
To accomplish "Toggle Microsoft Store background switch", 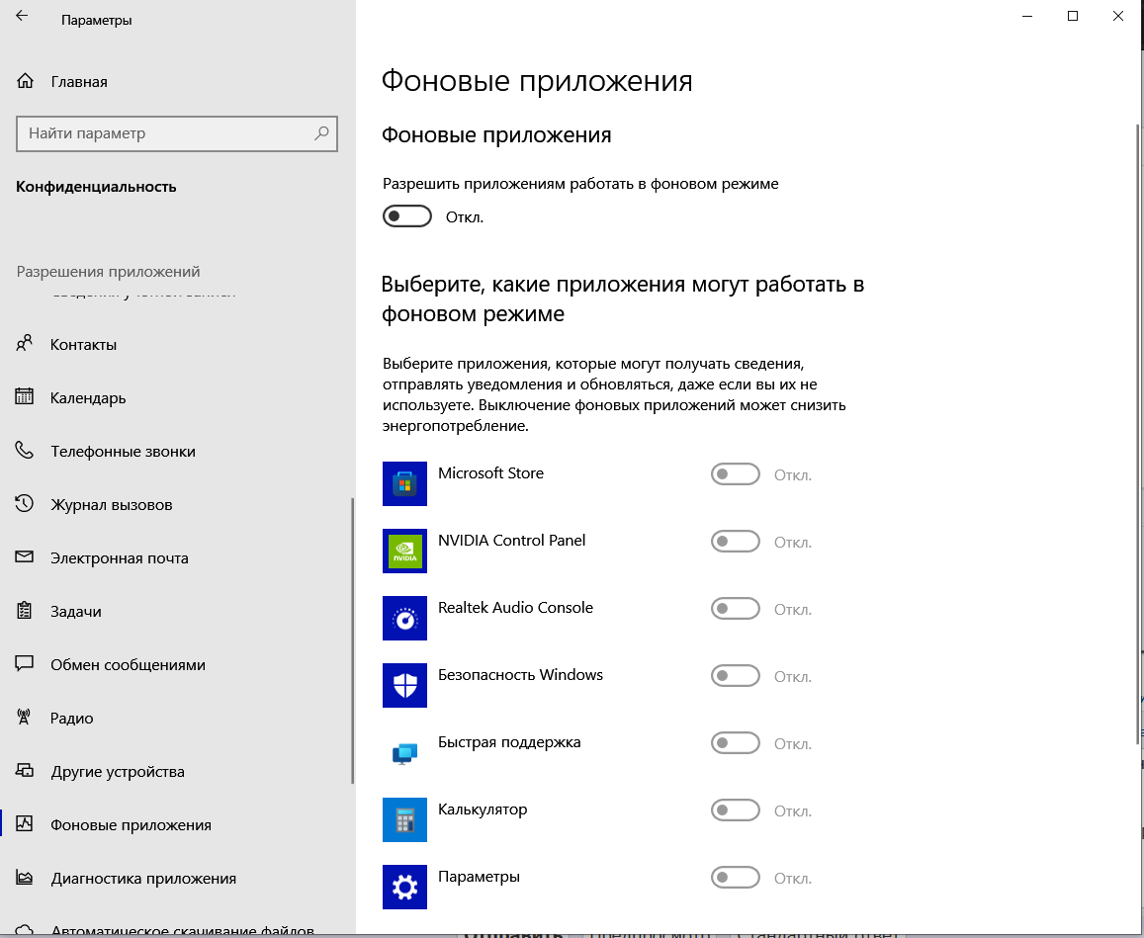I will click(736, 474).
